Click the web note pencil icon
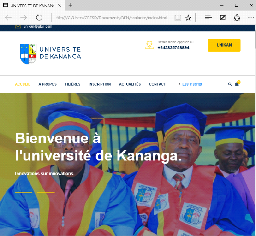 point(223,18)
